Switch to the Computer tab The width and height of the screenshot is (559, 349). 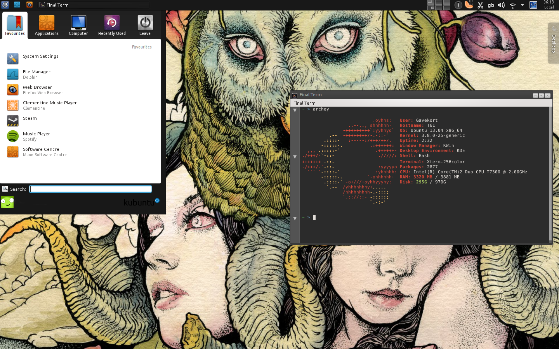pos(78,25)
